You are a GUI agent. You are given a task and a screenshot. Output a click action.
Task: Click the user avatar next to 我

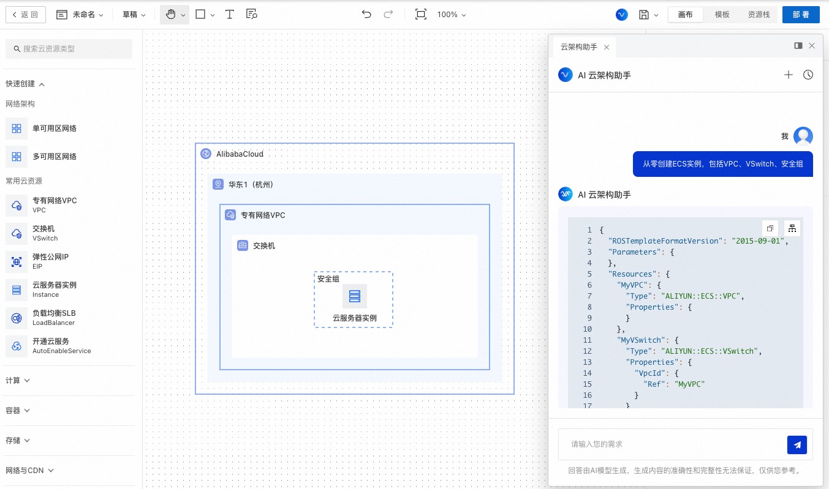803,136
